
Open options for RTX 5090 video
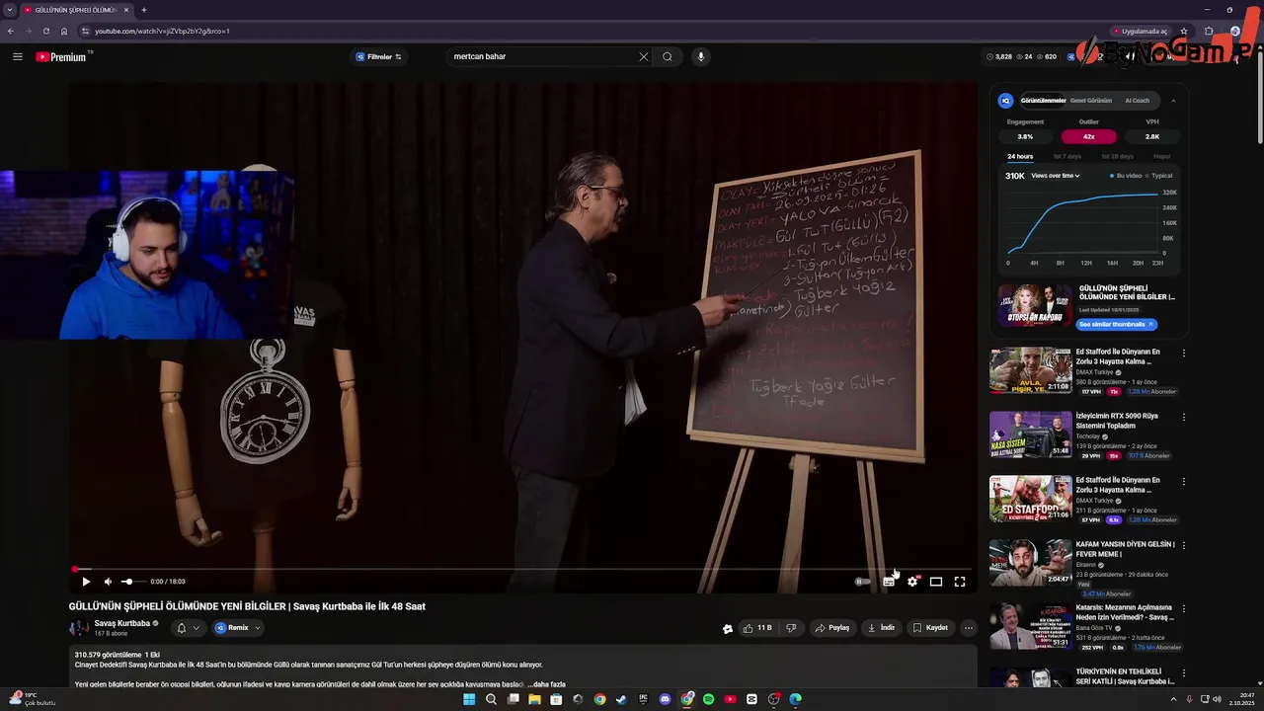(x=1184, y=417)
